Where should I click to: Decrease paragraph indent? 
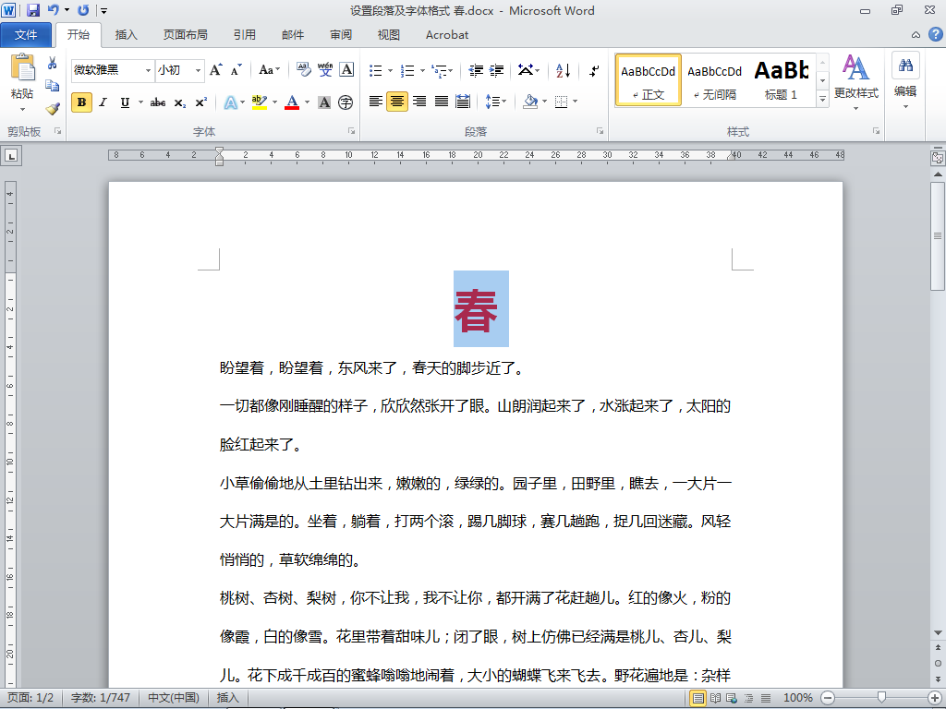click(x=476, y=70)
